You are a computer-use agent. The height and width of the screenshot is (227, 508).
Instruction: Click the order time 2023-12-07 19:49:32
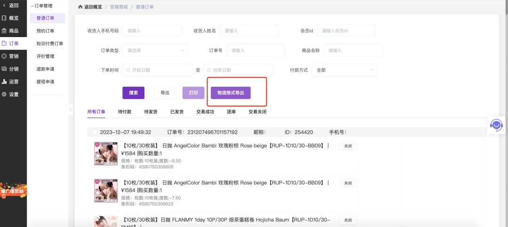pos(126,132)
